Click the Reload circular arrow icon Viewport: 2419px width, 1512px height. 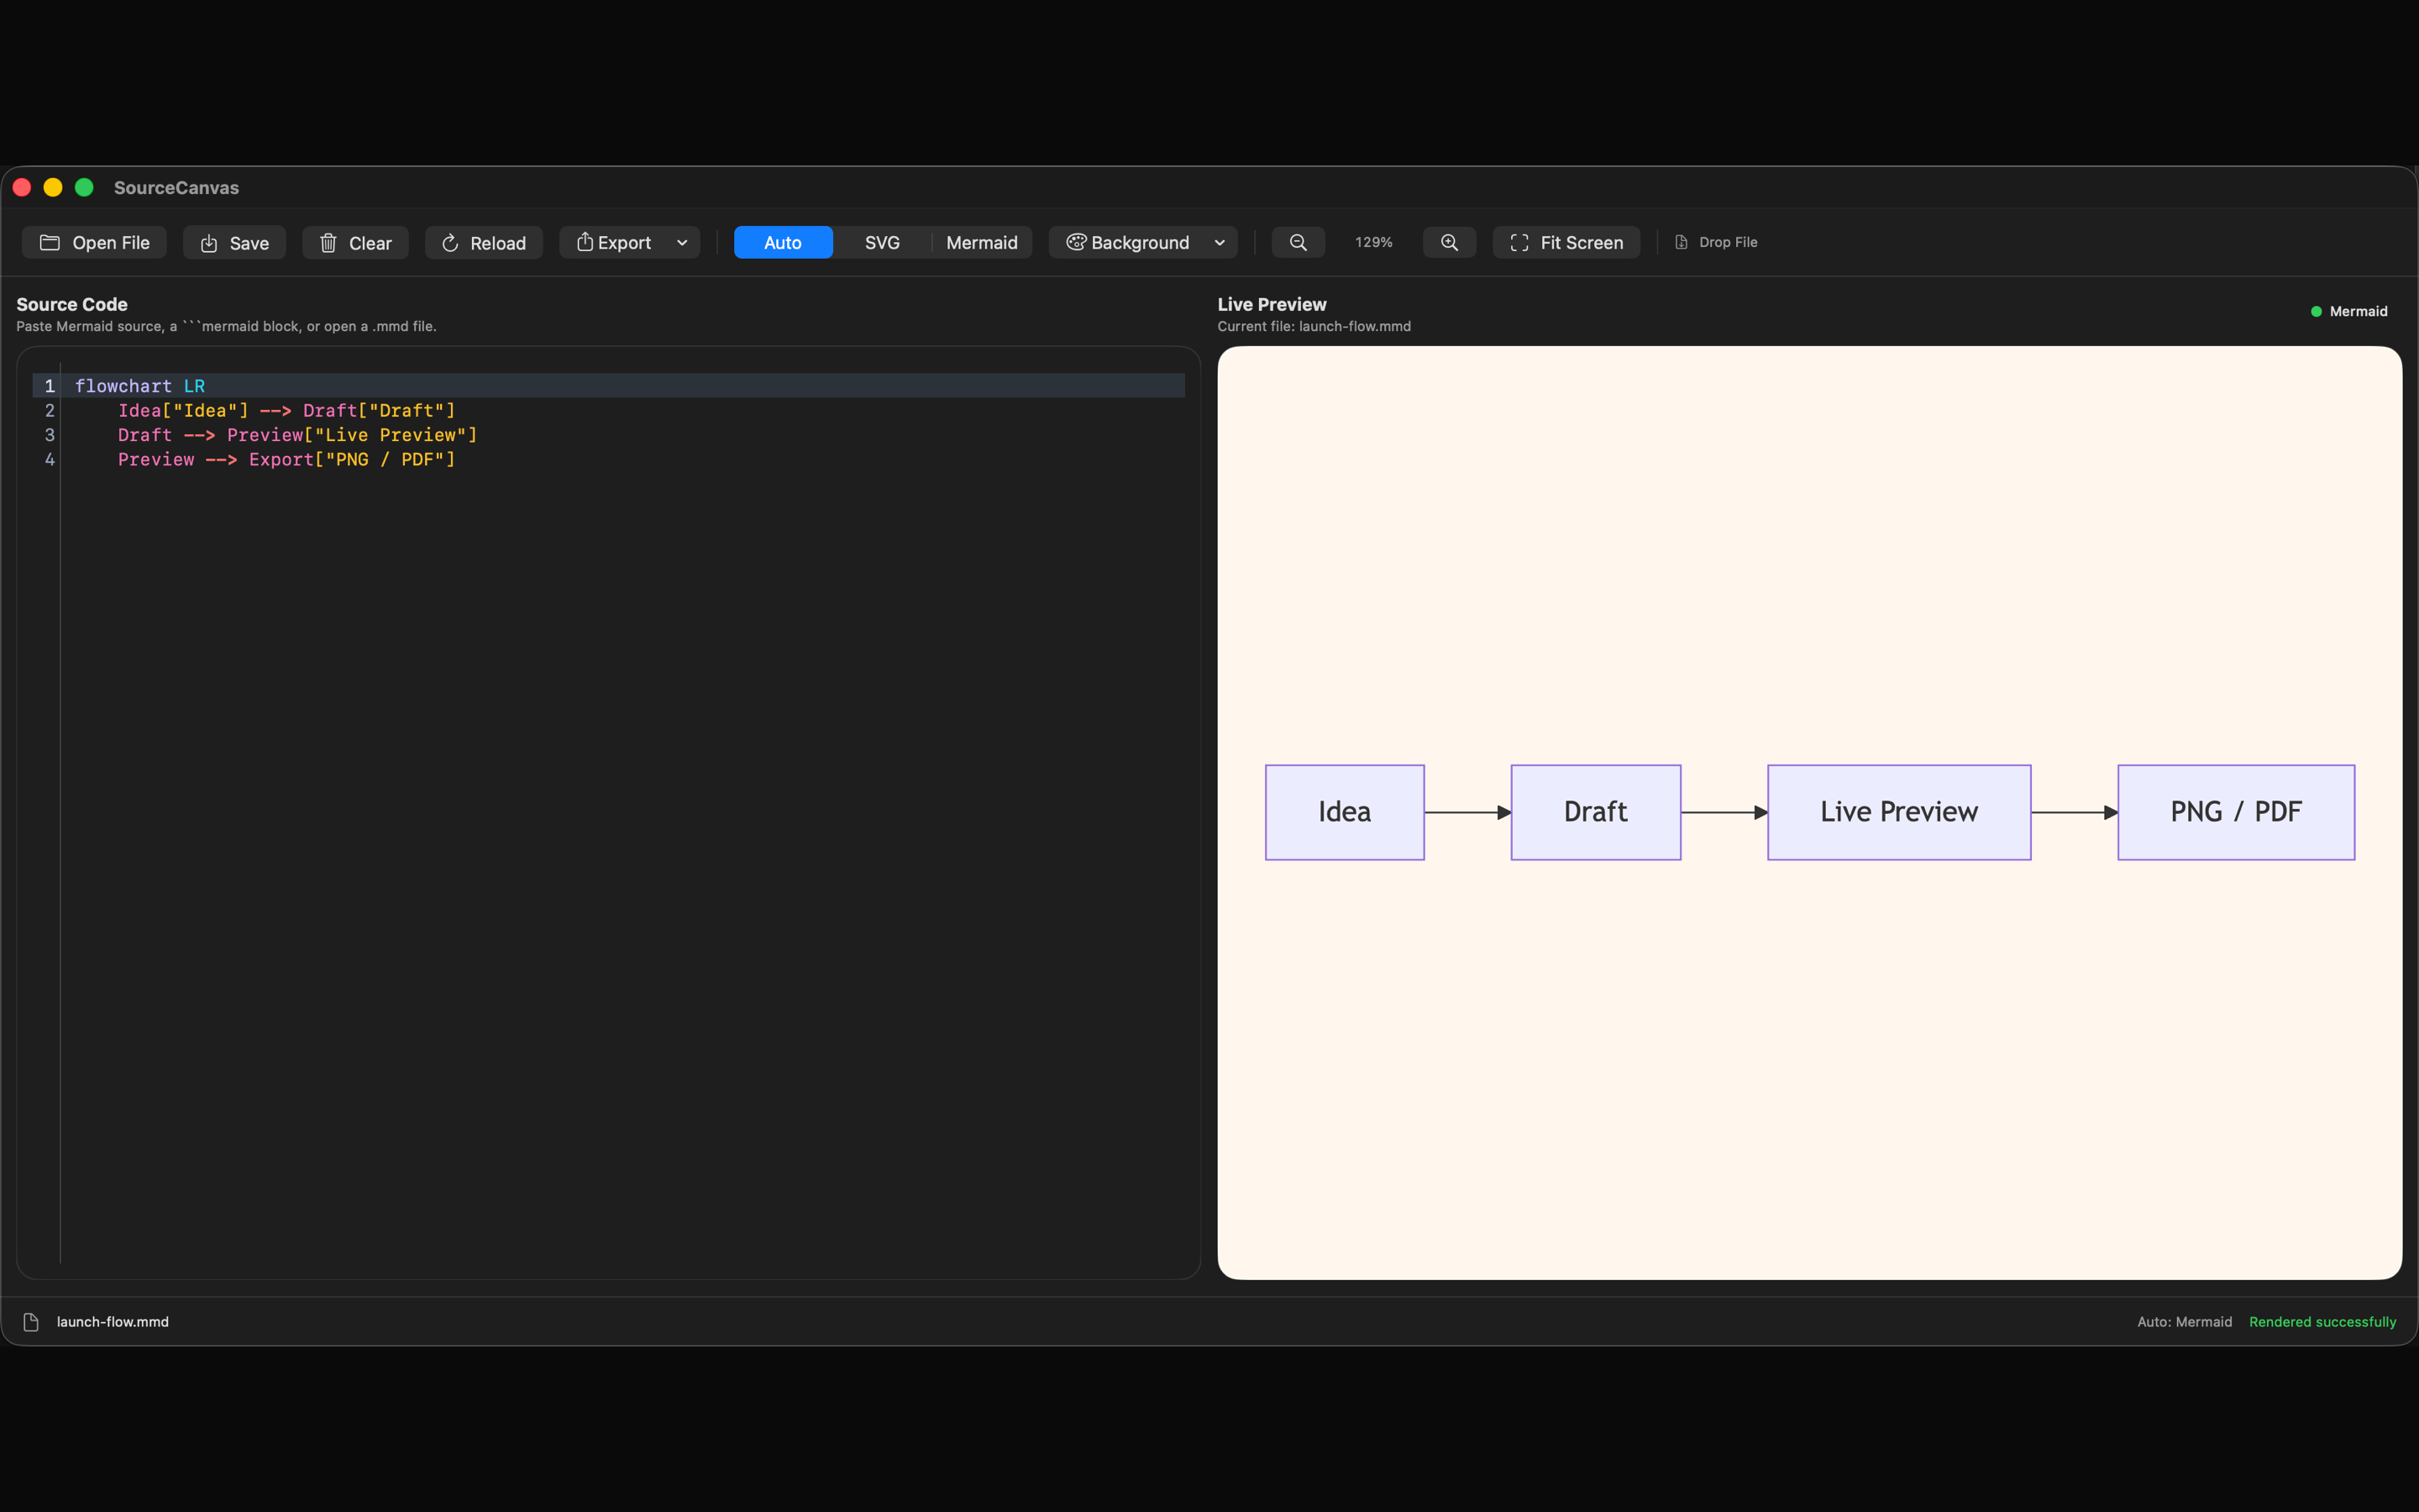[450, 243]
